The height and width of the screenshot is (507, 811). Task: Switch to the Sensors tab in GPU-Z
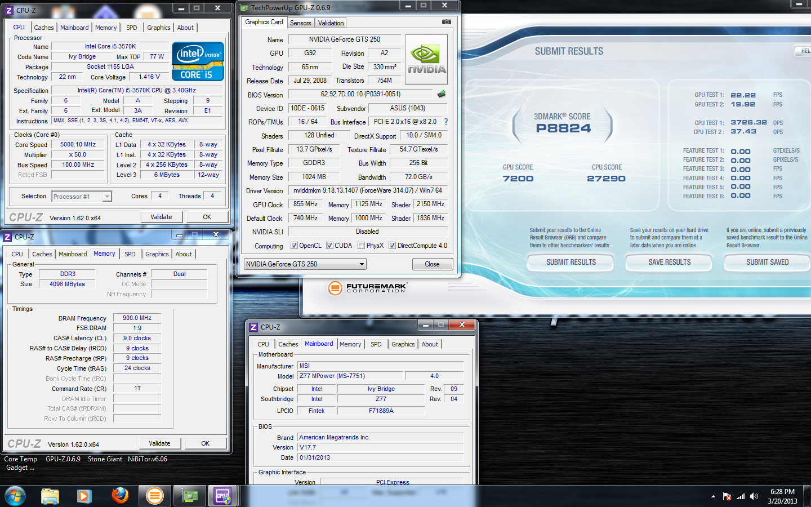pyautogui.click(x=300, y=23)
